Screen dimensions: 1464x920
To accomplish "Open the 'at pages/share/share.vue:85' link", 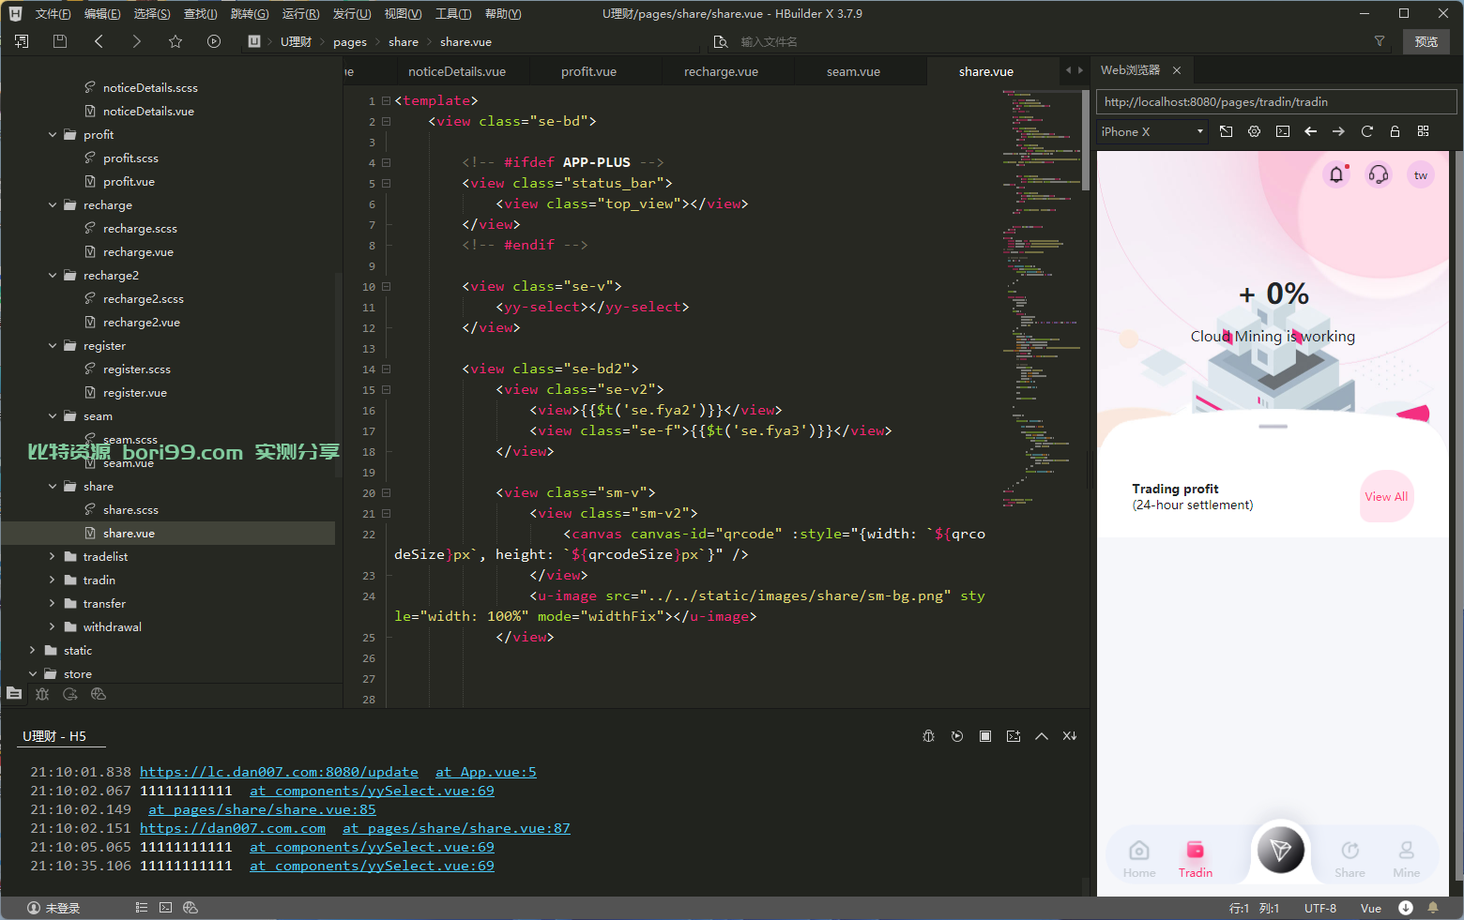I will [262, 809].
